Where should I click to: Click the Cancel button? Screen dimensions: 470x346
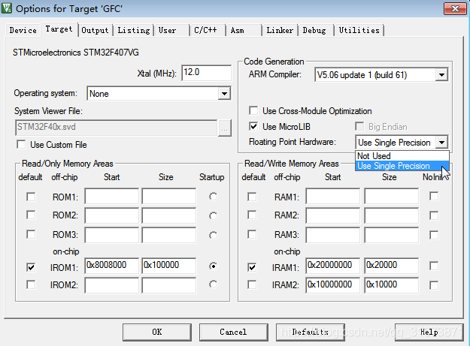pyautogui.click(x=234, y=332)
